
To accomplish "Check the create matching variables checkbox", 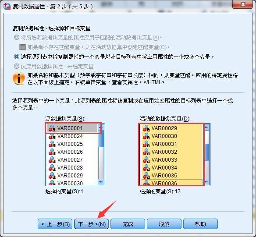I will click(22, 47).
